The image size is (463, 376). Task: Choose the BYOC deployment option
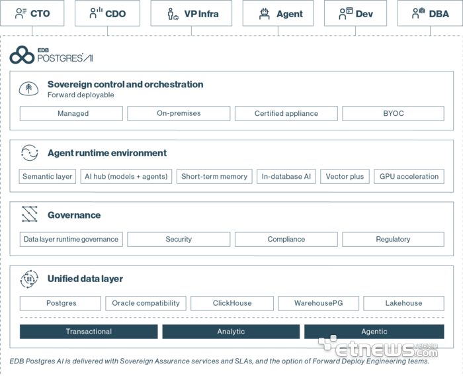point(393,113)
